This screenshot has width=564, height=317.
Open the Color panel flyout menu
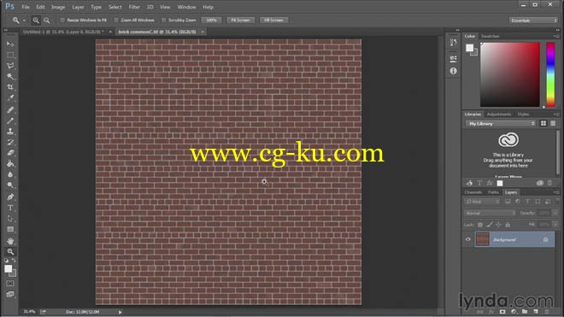coord(556,37)
